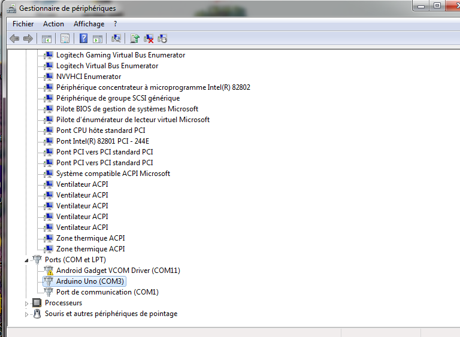460x337 pixels.
Task: Open the Properties toolbar icon
Action: (65, 38)
